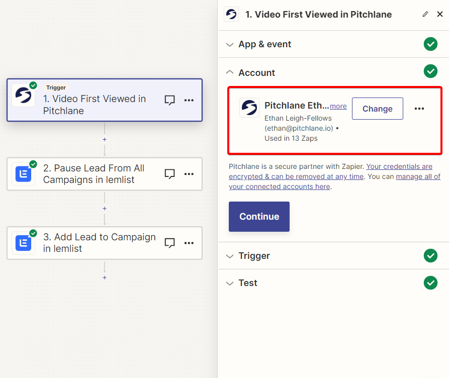
Task: Click the Used in 13 Zaps text
Action: pos(291,138)
